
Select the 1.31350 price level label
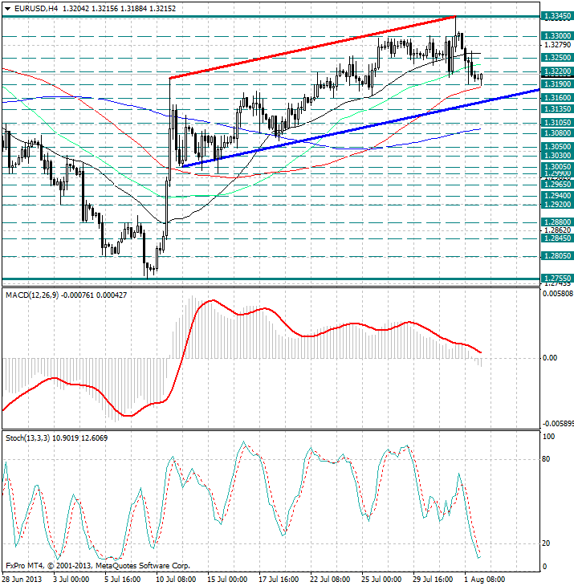[557, 109]
